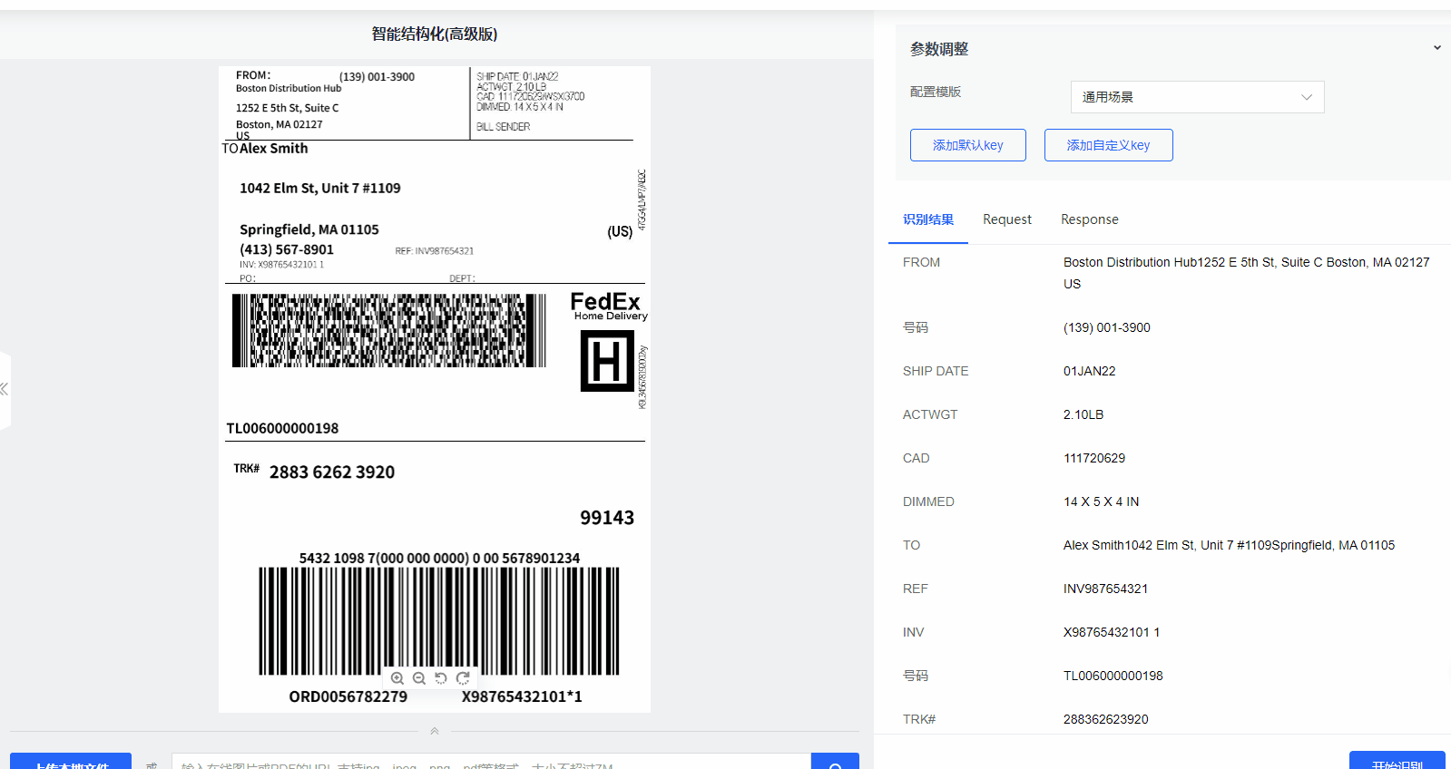The image size is (1451, 769).
Task: Click the SHIP DATE field label
Action: tap(936, 371)
